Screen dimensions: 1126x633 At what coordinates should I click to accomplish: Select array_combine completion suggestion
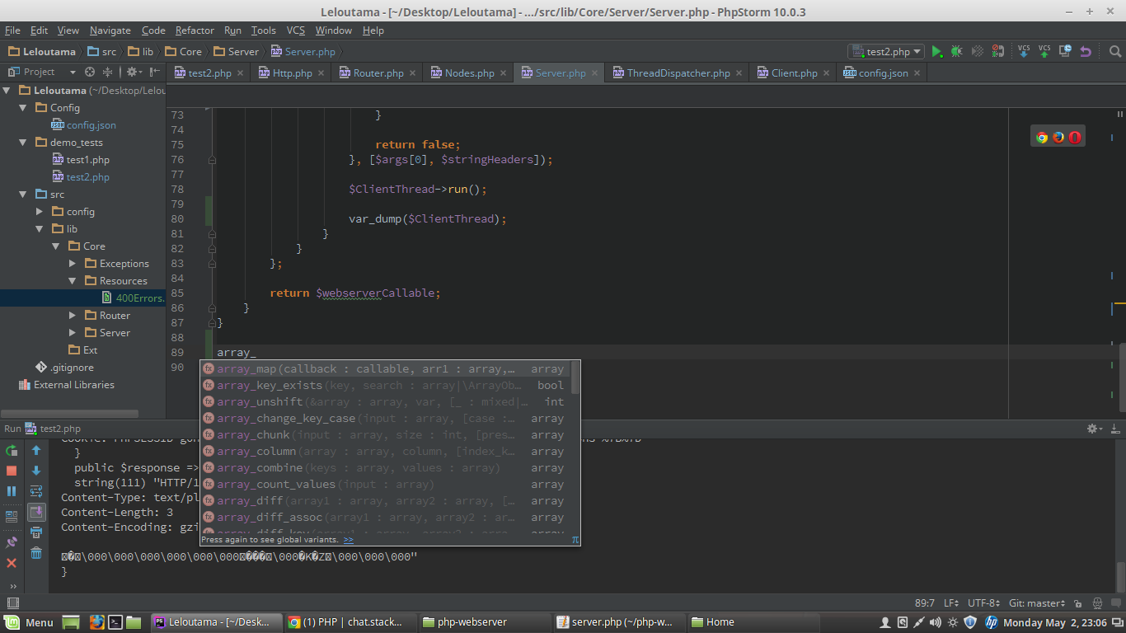coord(386,467)
